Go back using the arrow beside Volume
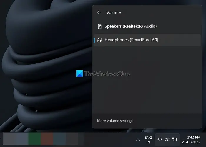206x147 pixels. pyautogui.click(x=99, y=12)
